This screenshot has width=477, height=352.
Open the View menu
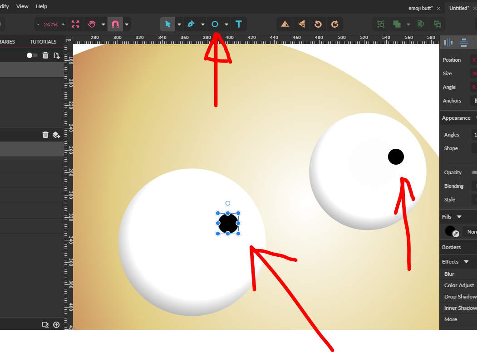coord(22,6)
